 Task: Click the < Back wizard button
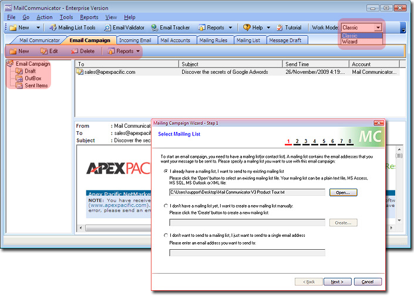[x=309, y=281]
